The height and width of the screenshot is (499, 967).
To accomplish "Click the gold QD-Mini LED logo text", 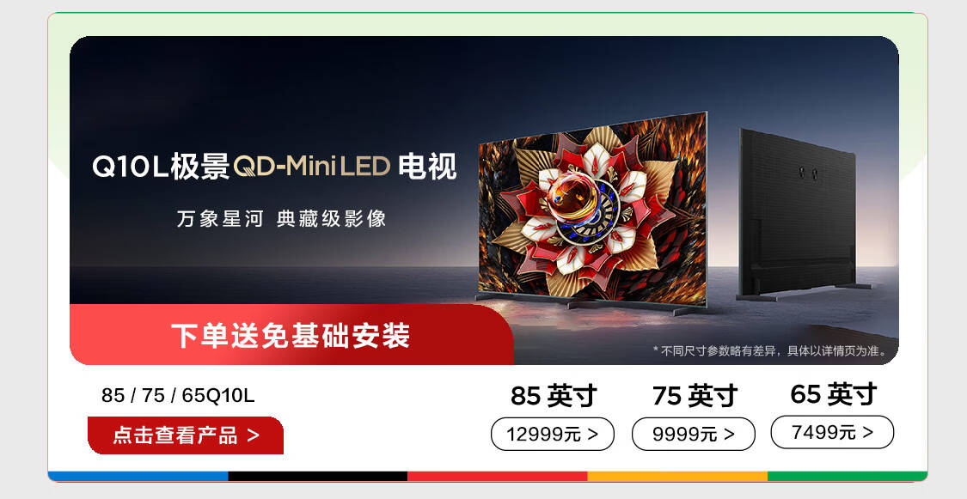I will click(x=312, y=167).
